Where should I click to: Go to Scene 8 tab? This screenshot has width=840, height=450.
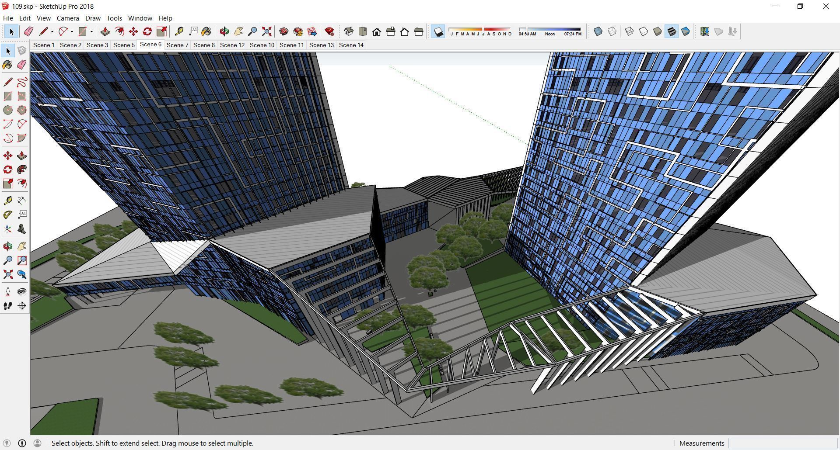tap(204, 45)
